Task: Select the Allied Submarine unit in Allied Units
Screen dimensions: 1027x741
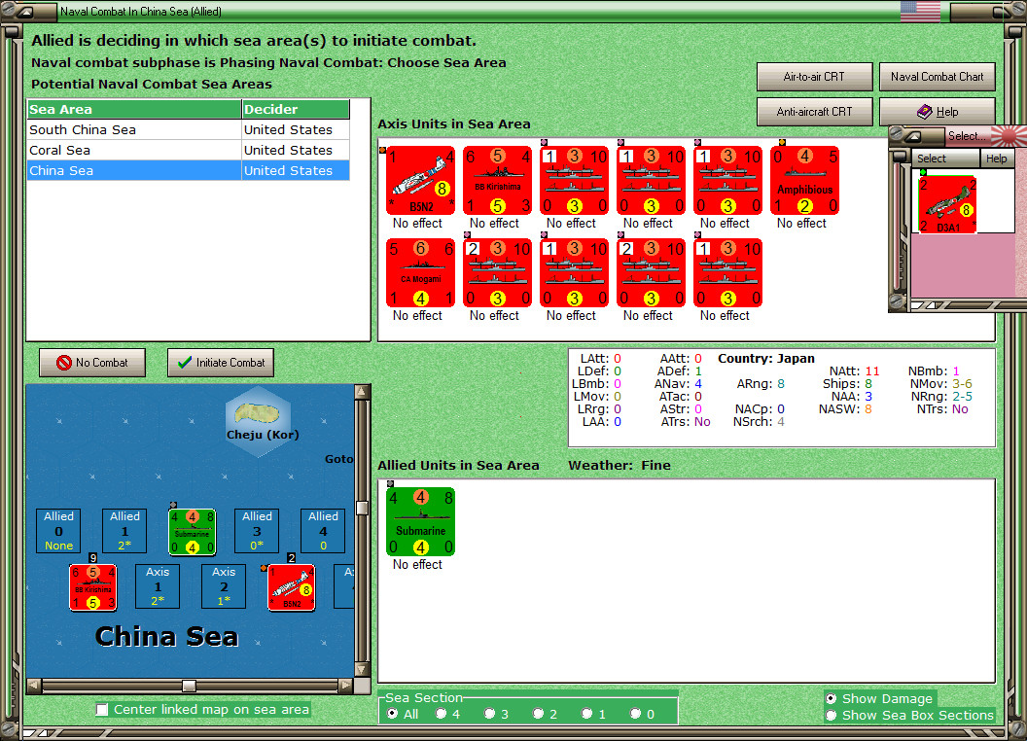Action: point(420,521)
